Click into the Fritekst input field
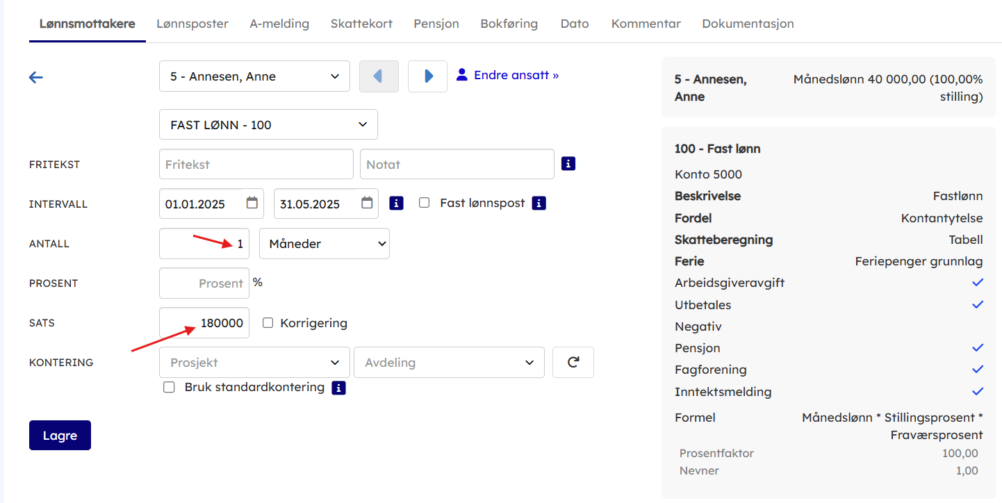 point(256,165)
